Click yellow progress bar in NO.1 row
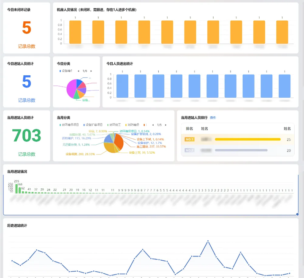The image size is (304, 278). pos(248,139)
